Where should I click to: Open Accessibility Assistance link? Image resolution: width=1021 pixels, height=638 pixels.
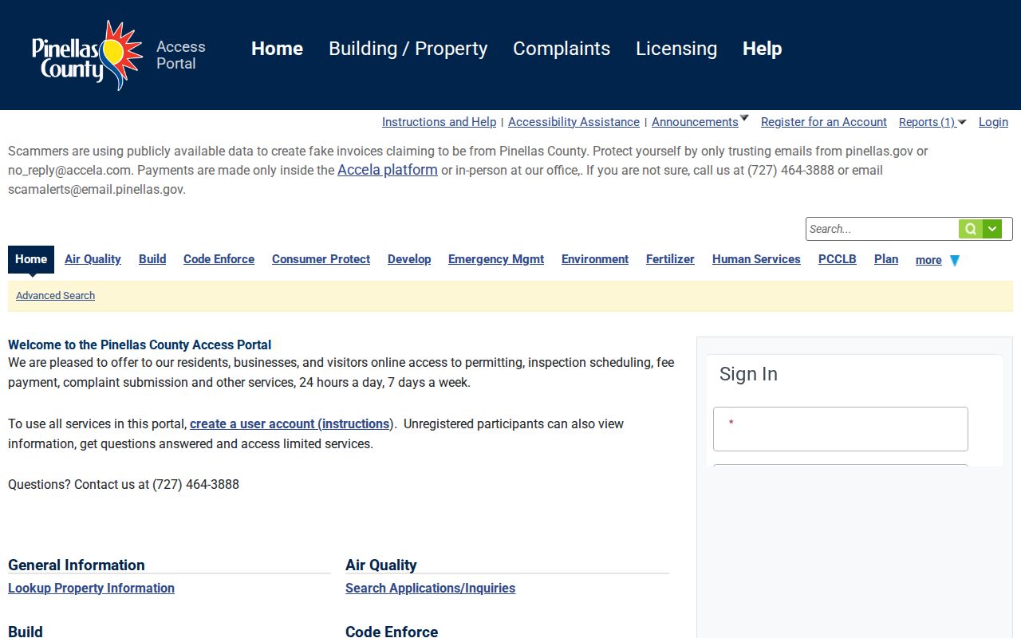pos(574,122)
